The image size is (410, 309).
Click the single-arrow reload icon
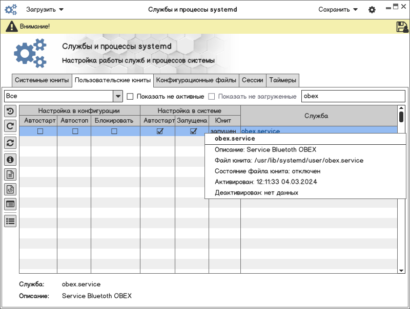[10, 125]
